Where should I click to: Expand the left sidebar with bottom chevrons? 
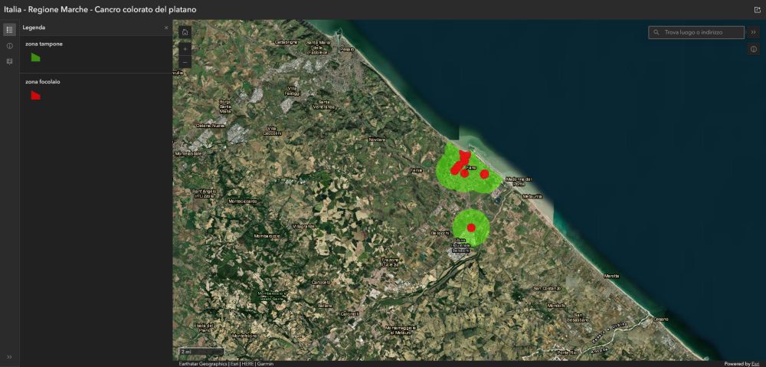9,357
